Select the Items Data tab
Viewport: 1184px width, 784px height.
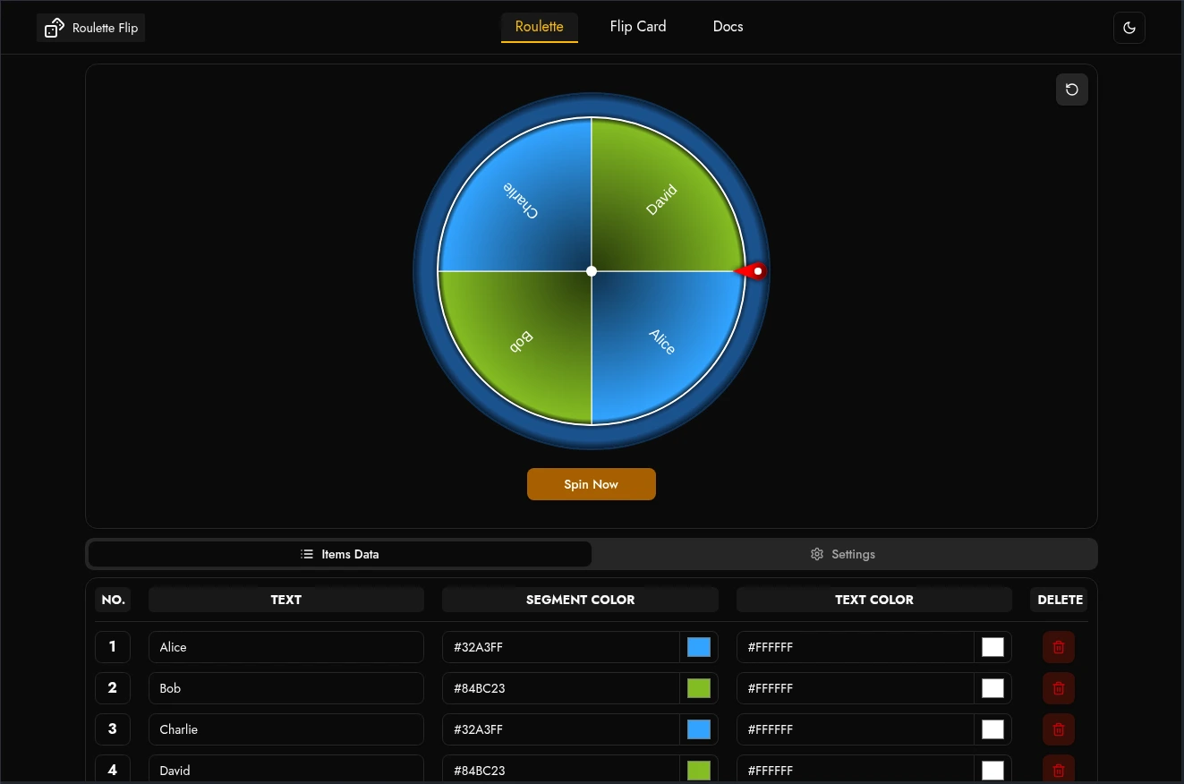point(340,554)
